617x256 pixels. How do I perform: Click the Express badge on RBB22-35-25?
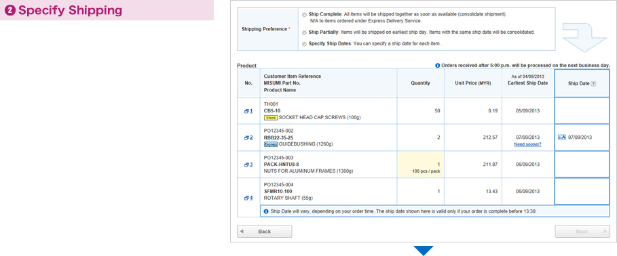271,144
